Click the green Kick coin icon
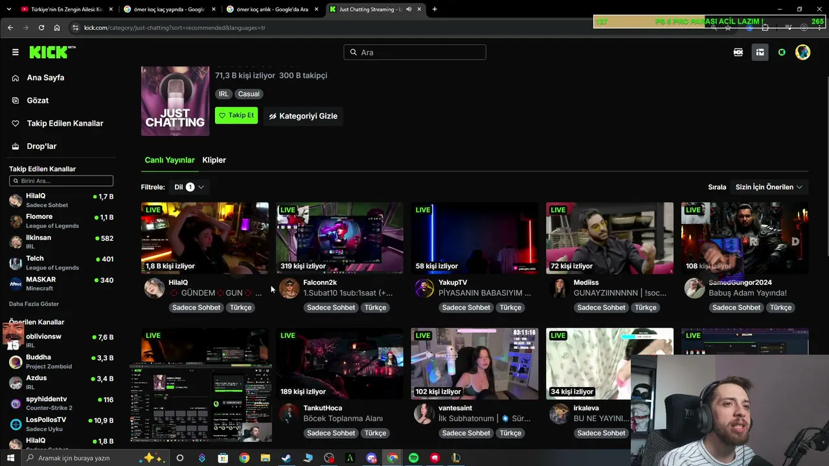The height and width of the screenshot is (466, 829). [782, 52]
